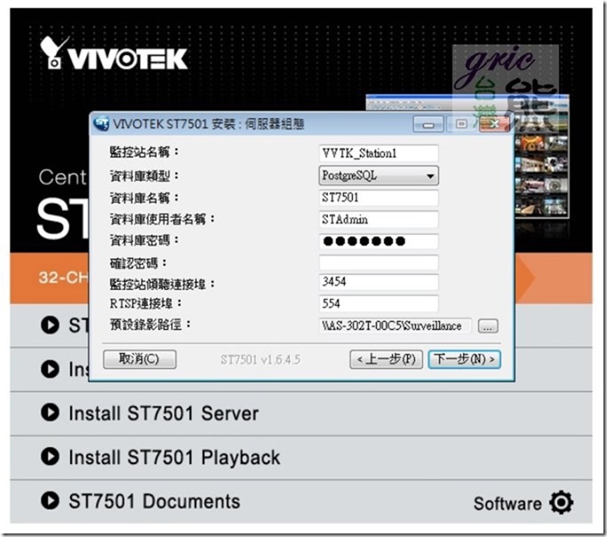Click the RTSP port field 554
The height and width of the screenshot is (537, 607).
(379, 303)
